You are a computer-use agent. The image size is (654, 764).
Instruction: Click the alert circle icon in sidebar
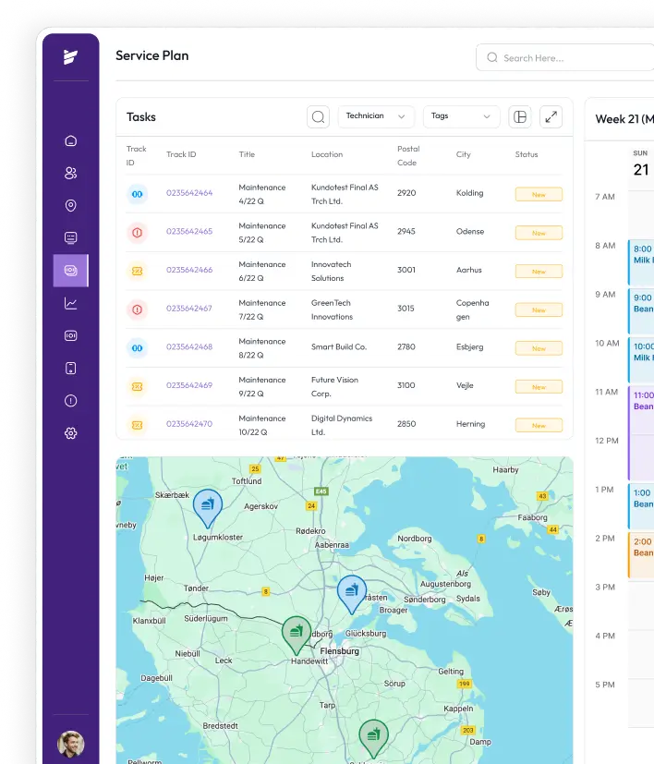pos(71,401)
